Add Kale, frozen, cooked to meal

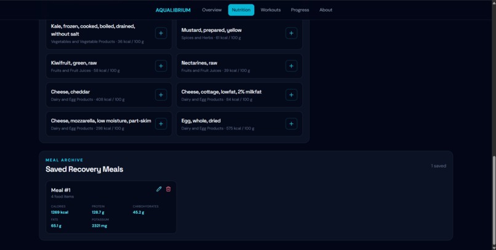[x=161, y=33]
